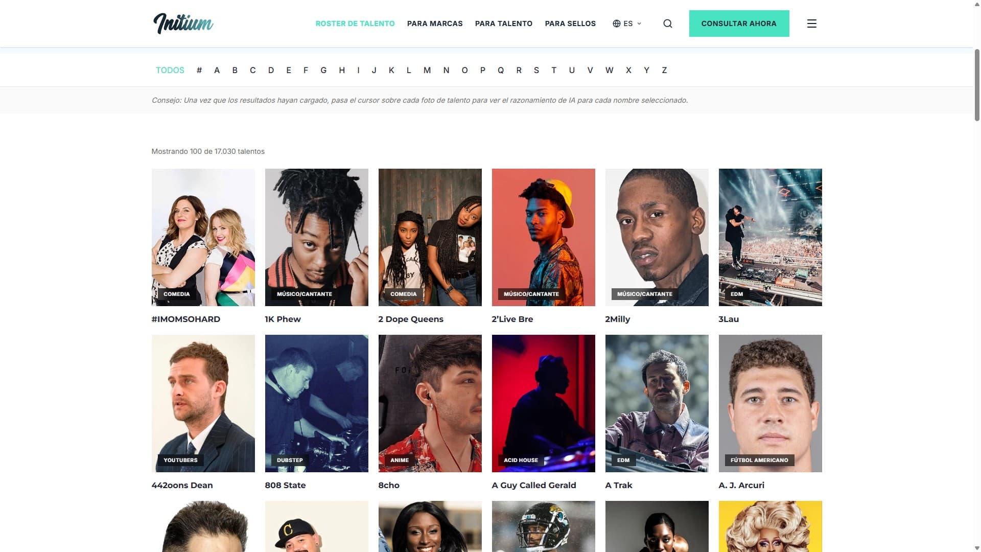Click the Initium logo

pos(183,24)
